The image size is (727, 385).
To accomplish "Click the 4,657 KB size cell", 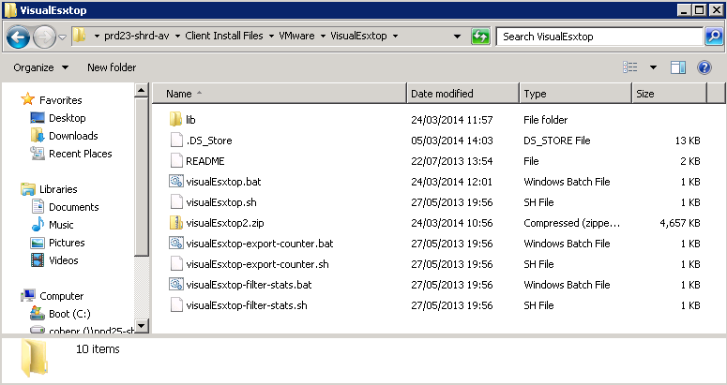I will (x=680, y=223).
